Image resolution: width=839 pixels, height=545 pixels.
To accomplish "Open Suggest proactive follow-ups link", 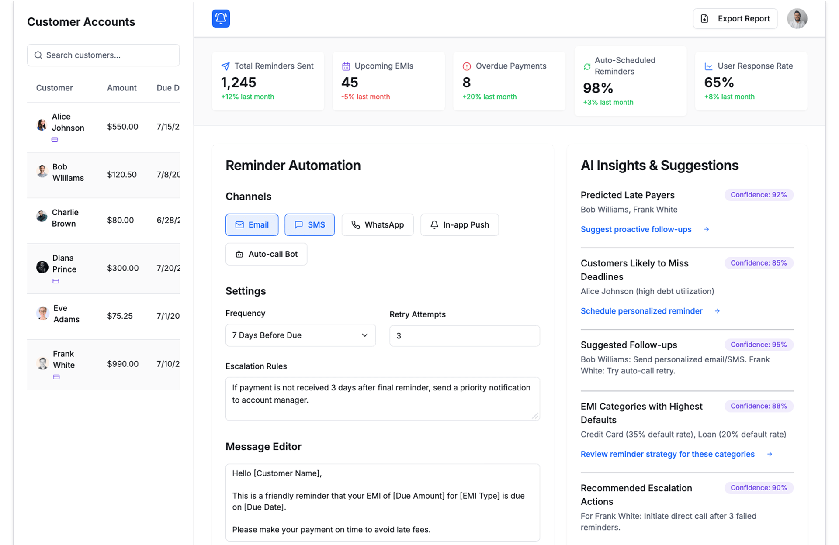I will (636, 229).
